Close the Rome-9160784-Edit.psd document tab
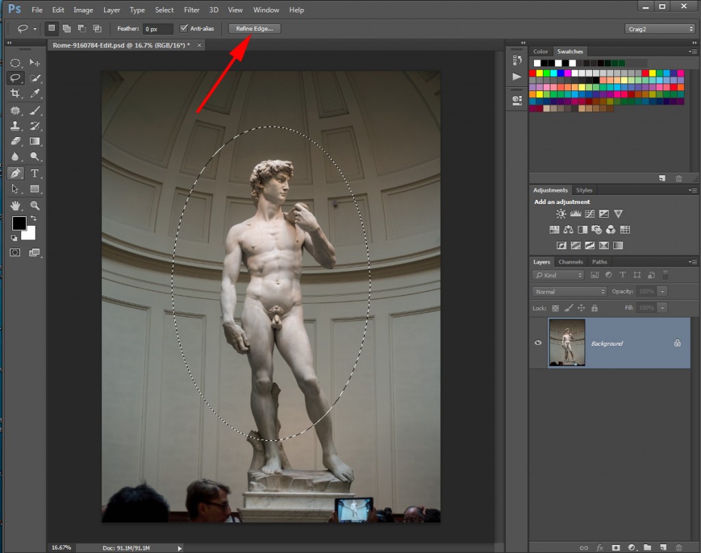Image resolution: width=701 pixels, height=553 pixels. tap(199, 45)
